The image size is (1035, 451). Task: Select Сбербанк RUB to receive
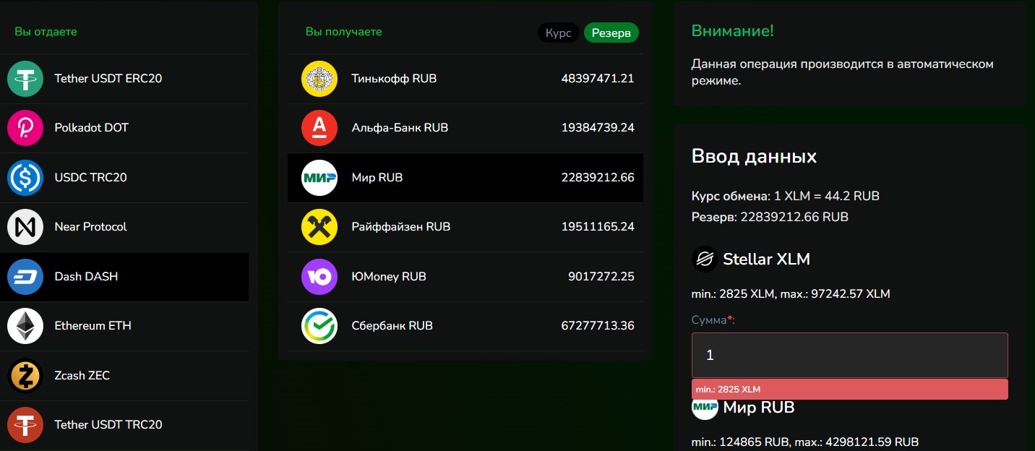pyautogui.click(x=465, y=326)
